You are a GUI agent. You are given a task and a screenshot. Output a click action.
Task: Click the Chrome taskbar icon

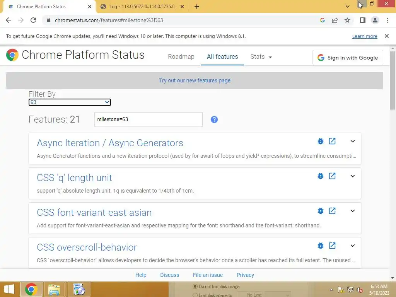31,289
